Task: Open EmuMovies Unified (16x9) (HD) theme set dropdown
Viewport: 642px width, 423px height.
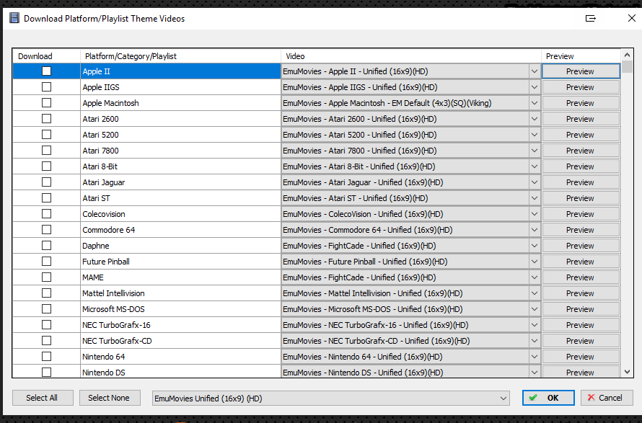Action: tap(331, 398)
